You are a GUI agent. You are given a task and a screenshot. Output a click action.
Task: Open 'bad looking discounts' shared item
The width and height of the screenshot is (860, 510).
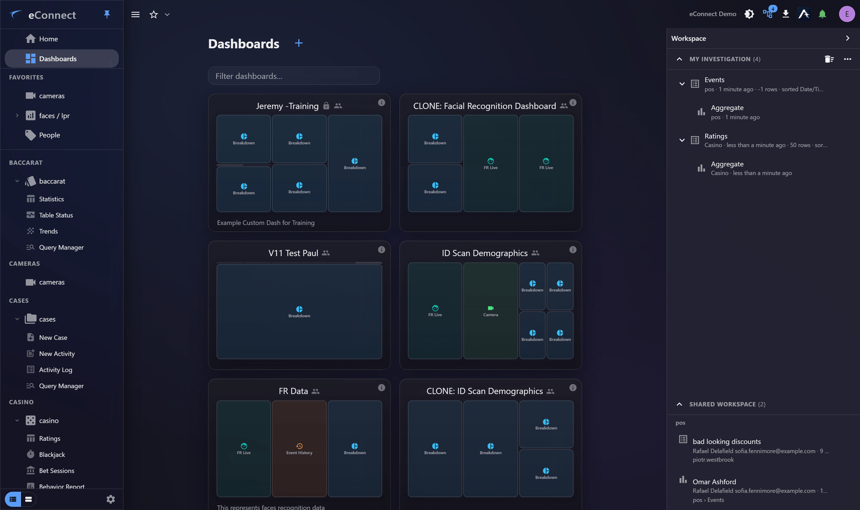[763, 450]
